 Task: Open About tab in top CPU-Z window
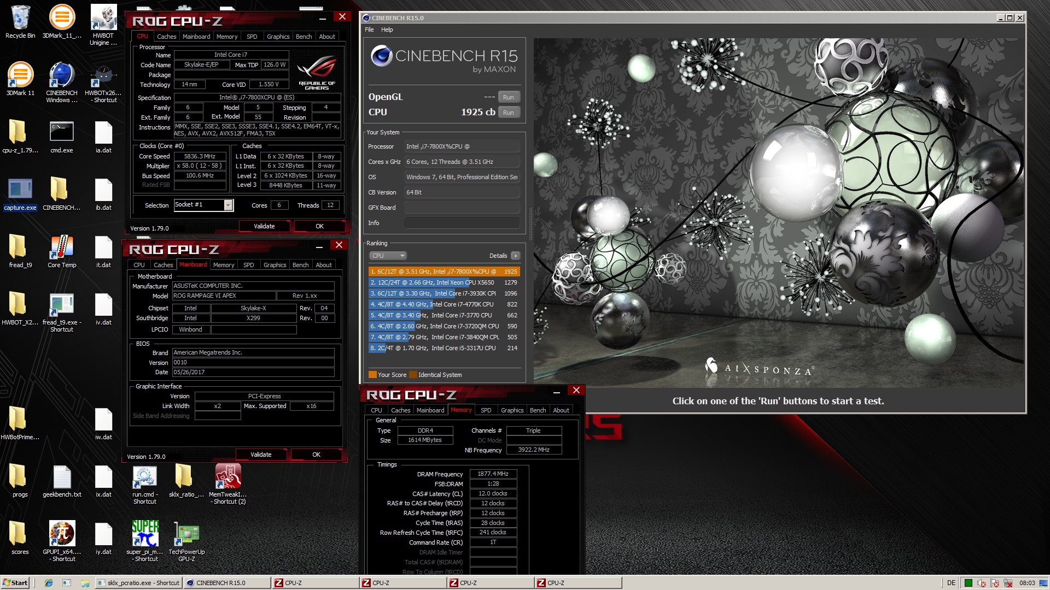point(327,37)
